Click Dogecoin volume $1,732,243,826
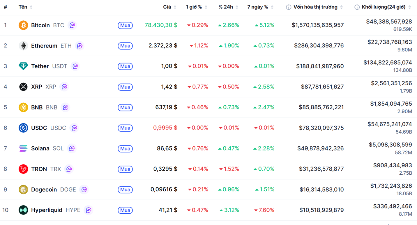417x225 pixels. 391,185
